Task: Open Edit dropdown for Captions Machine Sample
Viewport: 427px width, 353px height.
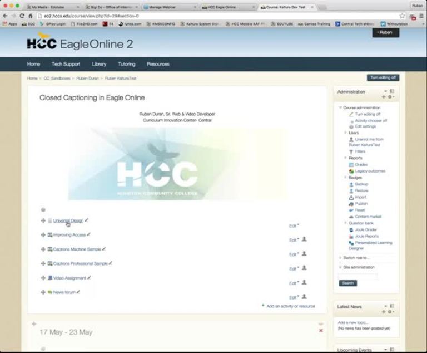Action: 294,254
